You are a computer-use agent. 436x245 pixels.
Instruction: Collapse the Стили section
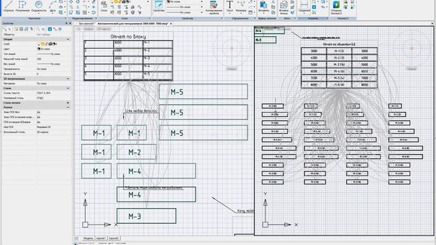68,88
